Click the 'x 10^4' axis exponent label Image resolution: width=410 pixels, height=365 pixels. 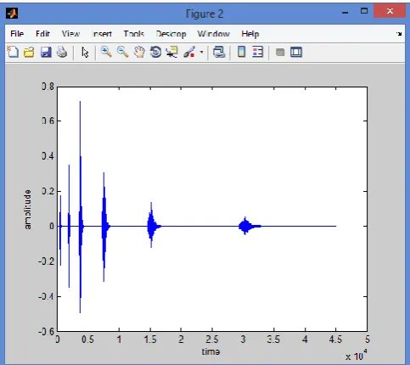pos(357,355)
